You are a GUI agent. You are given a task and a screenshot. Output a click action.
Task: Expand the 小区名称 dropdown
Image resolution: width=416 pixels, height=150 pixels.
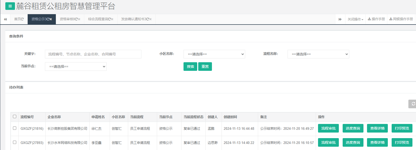pyautogui.click(x=214, y=54)
